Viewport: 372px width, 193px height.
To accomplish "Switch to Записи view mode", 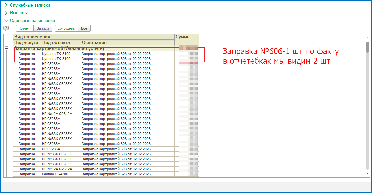I will click(x=43, y=28).
